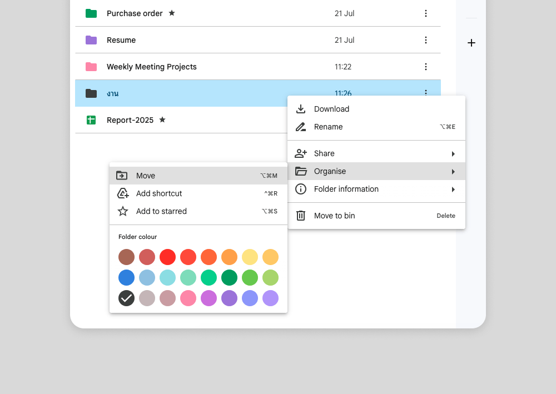Click the Move to bin trash icon
This screenshot has width=556, height=394.
click(301, 216)
